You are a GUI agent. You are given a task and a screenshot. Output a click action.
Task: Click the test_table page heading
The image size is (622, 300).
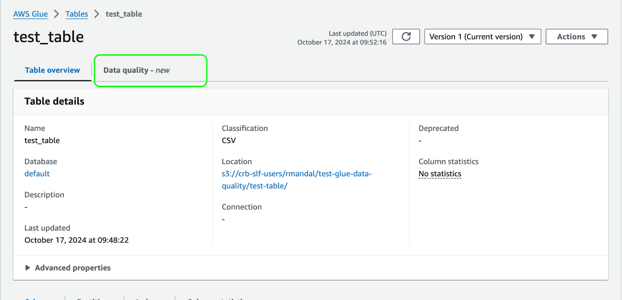(x=49, y=37)
